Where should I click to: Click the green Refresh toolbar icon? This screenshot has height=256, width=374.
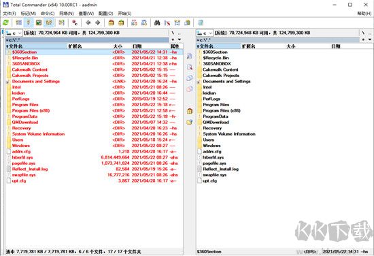coord(5,22)
